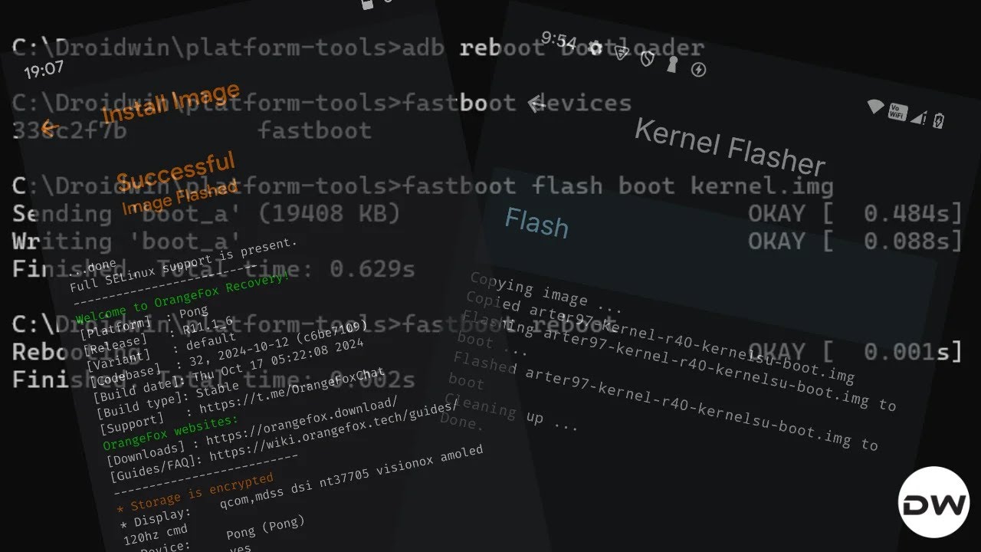Click the orange 'Successful' status text
This screenshot has width=981, height=552.
tap(176, 171)
